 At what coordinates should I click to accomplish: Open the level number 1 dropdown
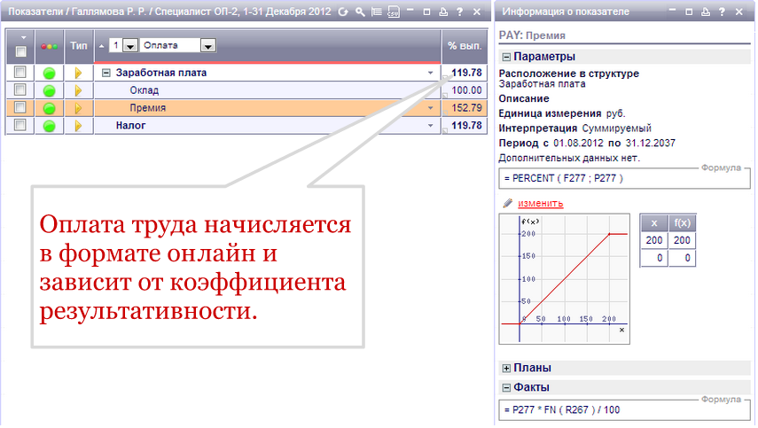click(130, 46)
